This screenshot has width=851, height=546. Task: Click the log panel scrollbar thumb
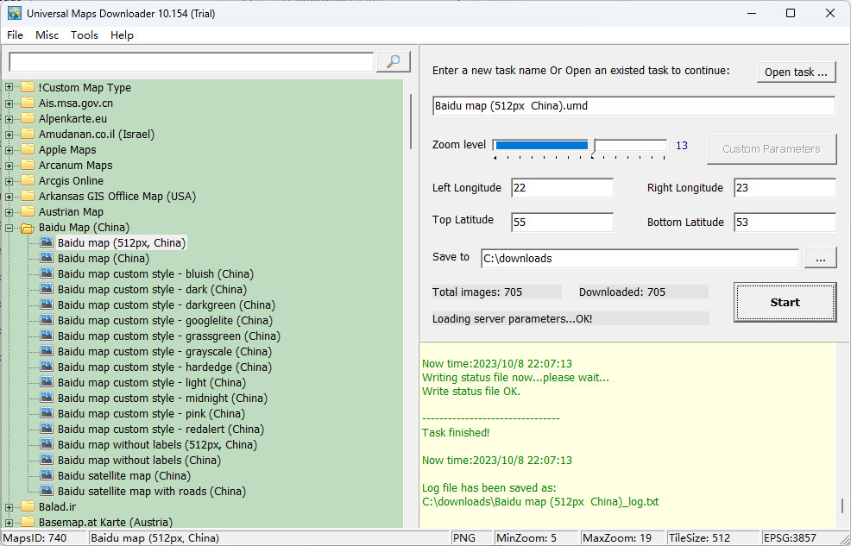[x=842, y=505]
